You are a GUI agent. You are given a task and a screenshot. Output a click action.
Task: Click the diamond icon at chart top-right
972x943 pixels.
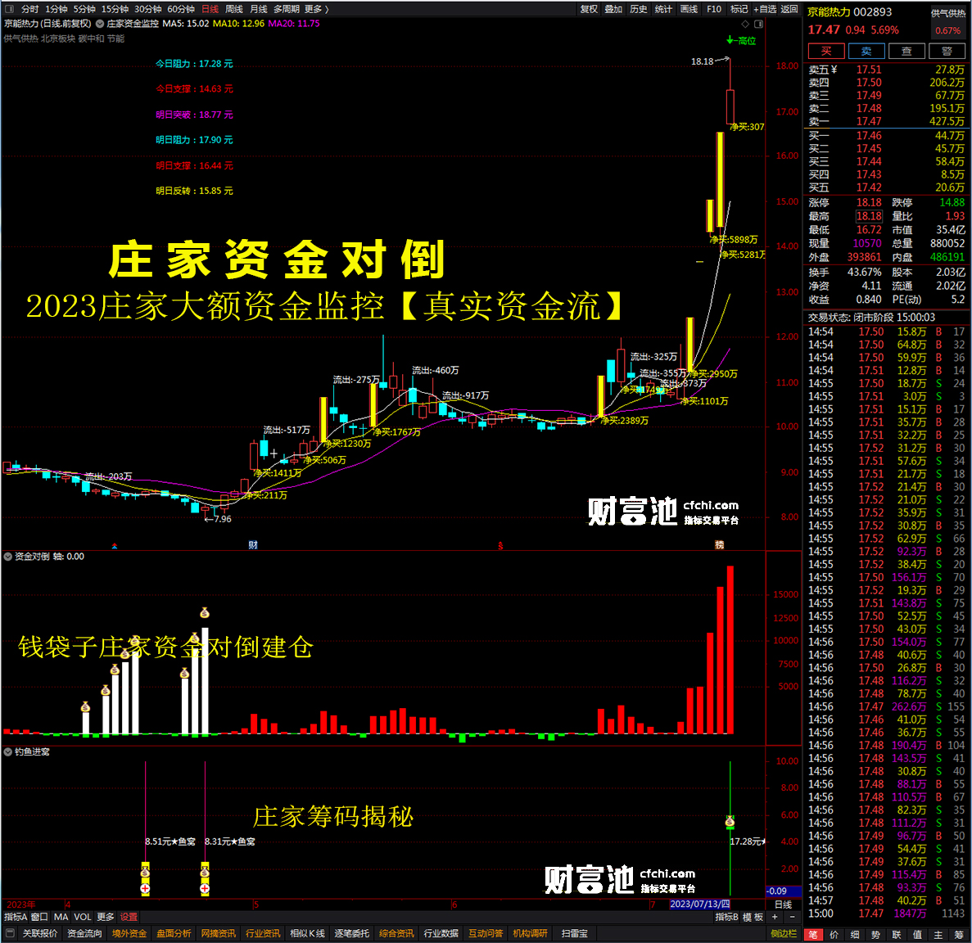click(745, 25)
